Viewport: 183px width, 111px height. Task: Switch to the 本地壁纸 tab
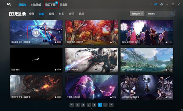[x=36, y=5]
